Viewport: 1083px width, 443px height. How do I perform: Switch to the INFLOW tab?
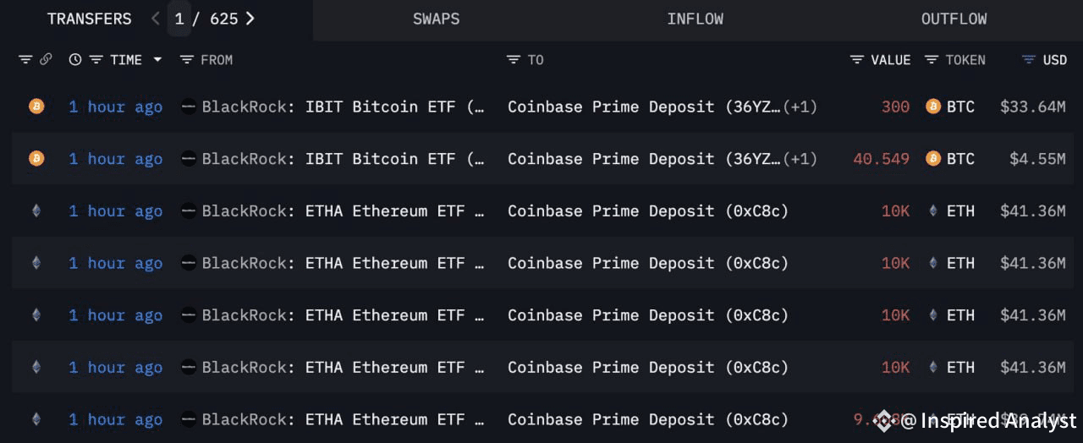(695, 19)
